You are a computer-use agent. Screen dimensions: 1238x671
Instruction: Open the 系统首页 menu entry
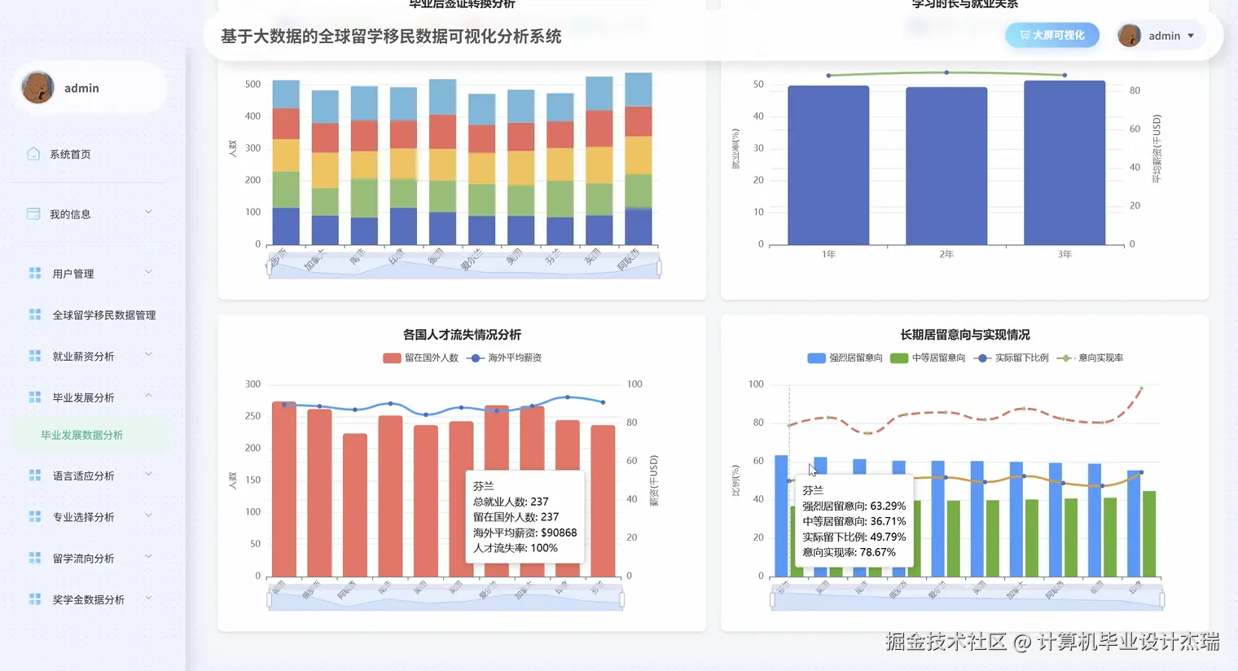(69, 153)
